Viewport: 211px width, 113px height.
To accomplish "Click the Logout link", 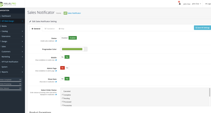I will [208, 4].
